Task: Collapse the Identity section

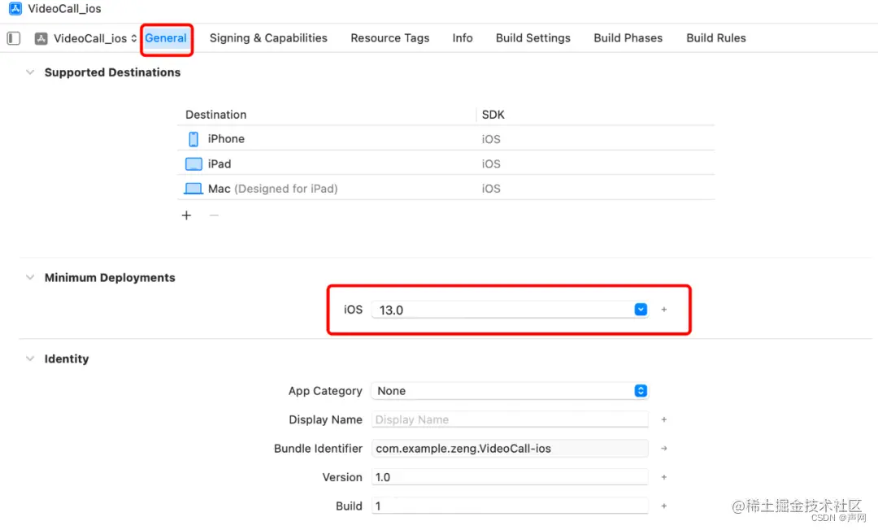Action: (x=30, y=358)
